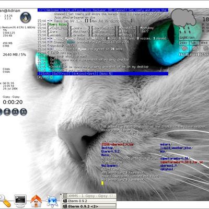209x209 pixels.
Task: Click the 'superkaramba-0.34/' directory entry
Action: [175, 158]
